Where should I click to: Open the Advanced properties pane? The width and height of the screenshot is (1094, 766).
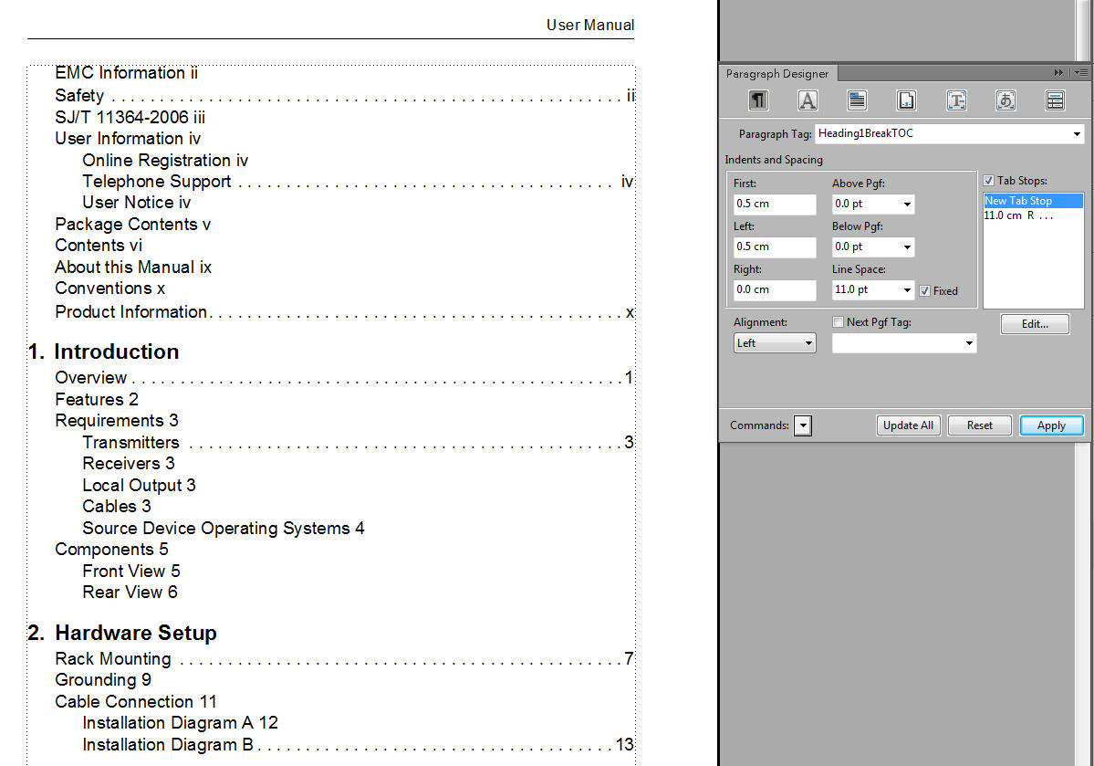click(x=956, y=100)
